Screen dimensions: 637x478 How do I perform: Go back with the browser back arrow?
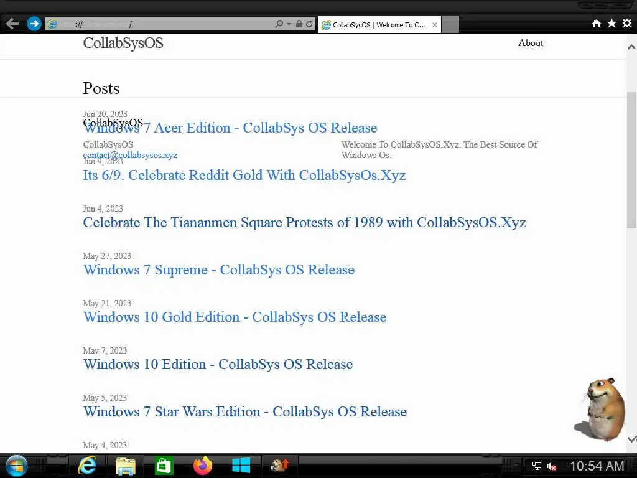pyautogui.click(x=12, y=24)
